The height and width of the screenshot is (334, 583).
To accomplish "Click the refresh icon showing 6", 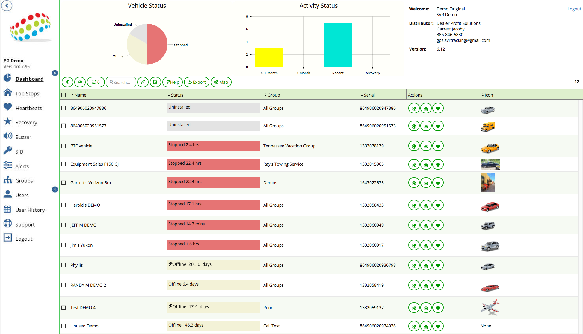I will tap(96, 82).
